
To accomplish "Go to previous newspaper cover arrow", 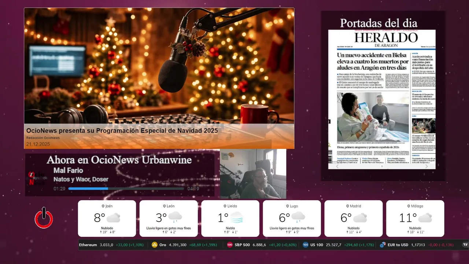I will [x=337, y=166].
